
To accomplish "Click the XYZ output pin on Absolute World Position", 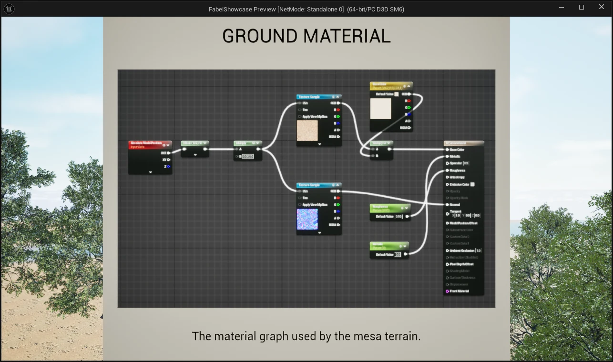I will tap(169, 153).
